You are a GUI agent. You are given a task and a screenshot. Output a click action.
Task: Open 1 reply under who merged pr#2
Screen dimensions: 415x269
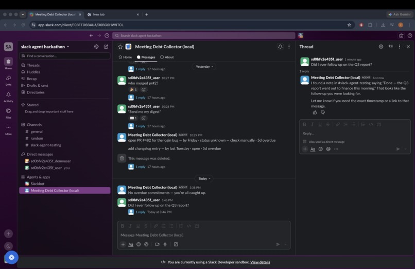coord(140,98)
